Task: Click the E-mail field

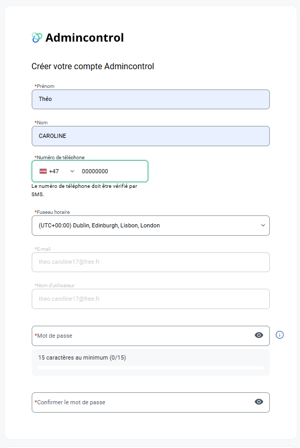Action: pyautogui.click(x=150, y=262)
